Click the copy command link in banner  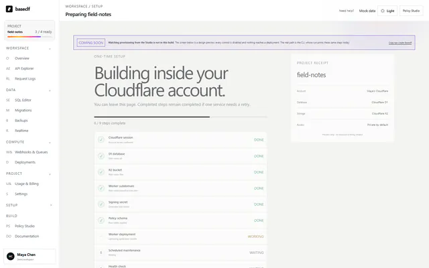pos(400,43)
